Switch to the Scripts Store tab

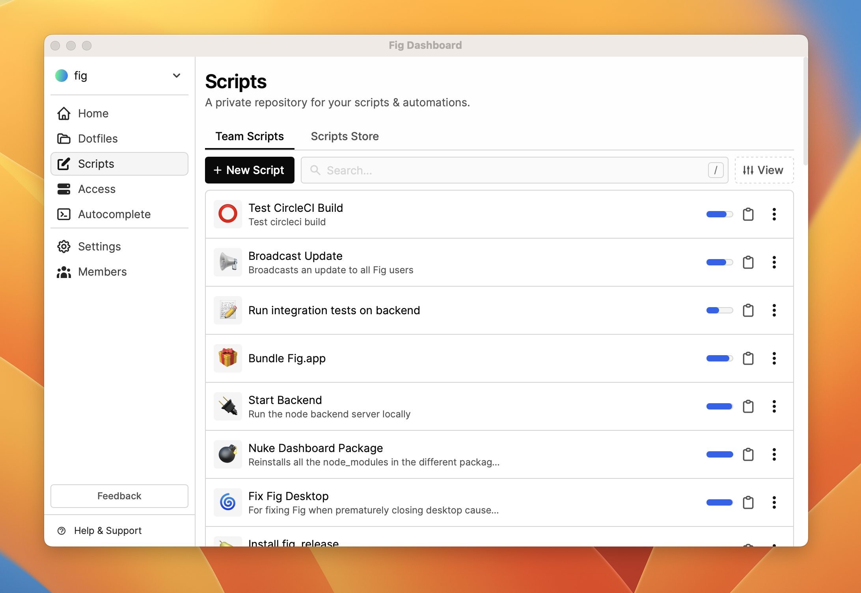coord(345,136)
